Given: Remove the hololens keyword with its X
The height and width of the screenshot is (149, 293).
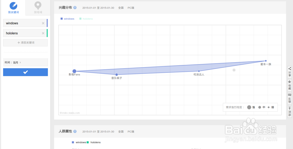Looking at the screenshot, I should [x=43, y=33].
